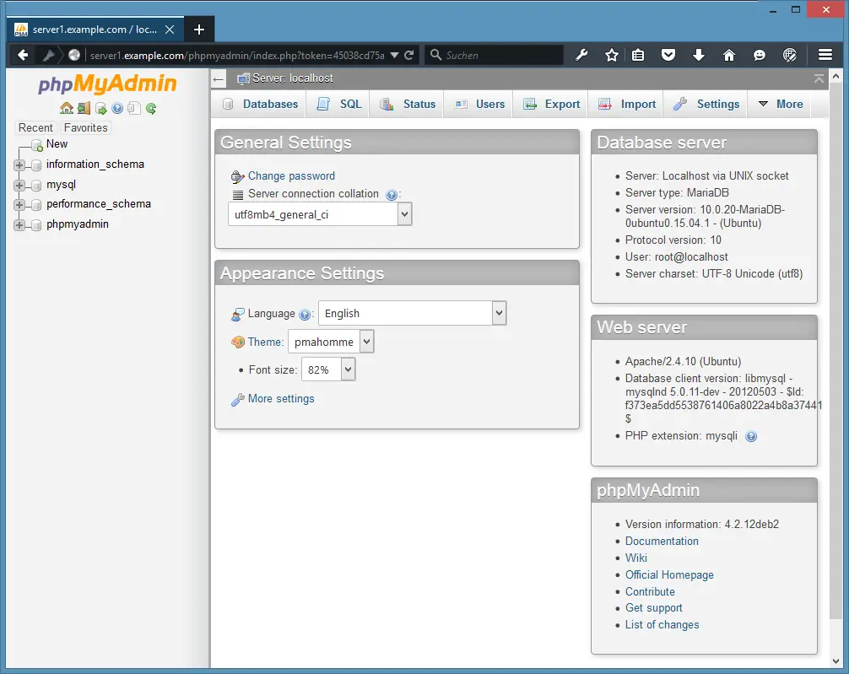Open the Server connection collation dropdown

coord(320,214)
